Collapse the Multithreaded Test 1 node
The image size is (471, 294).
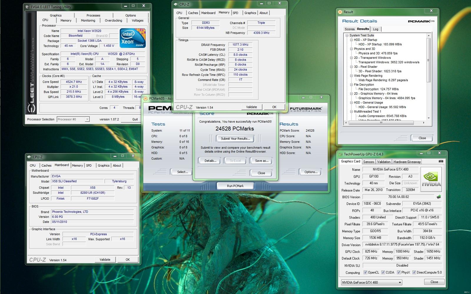point(351,112)
